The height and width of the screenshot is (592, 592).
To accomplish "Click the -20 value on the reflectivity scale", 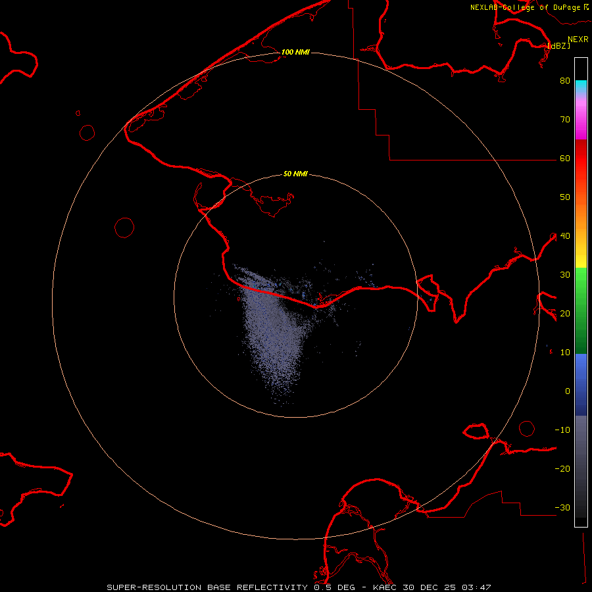I will (562, 468).
